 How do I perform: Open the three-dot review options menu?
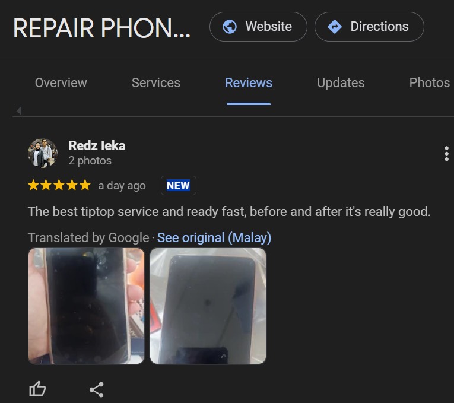[x=446, y=154]
